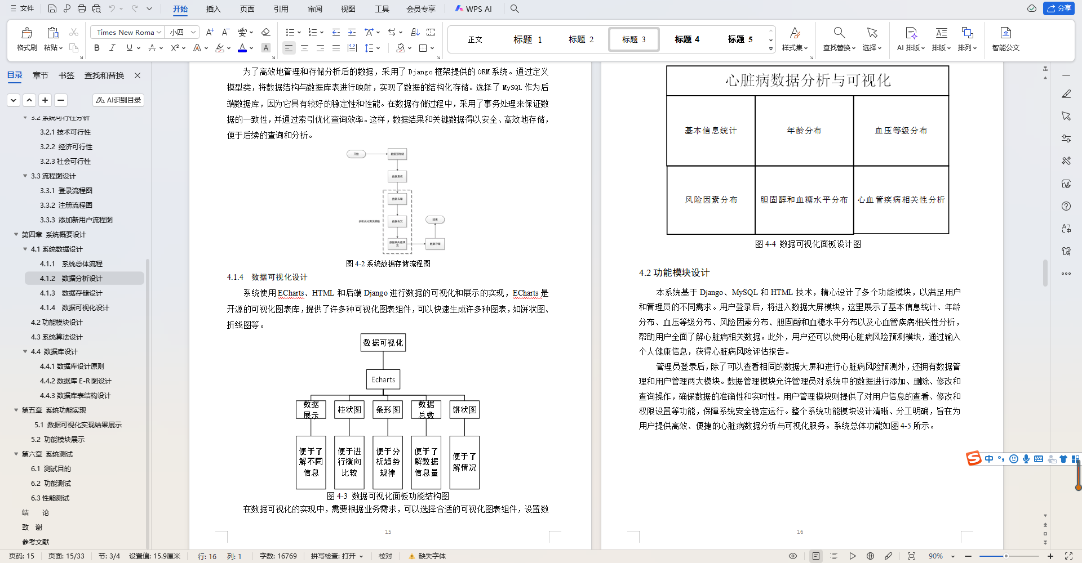Open the 审阅 (Review) ribbon tab
The image size is (1082, 563).
[315, 8]
